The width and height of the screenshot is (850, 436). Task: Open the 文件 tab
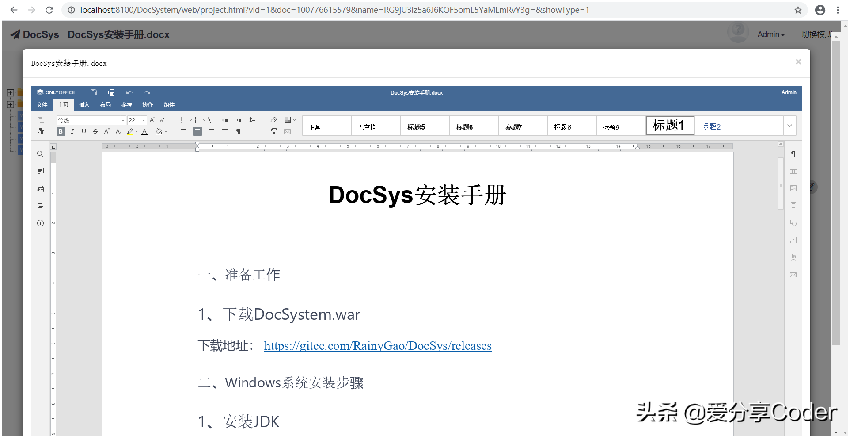42,105
